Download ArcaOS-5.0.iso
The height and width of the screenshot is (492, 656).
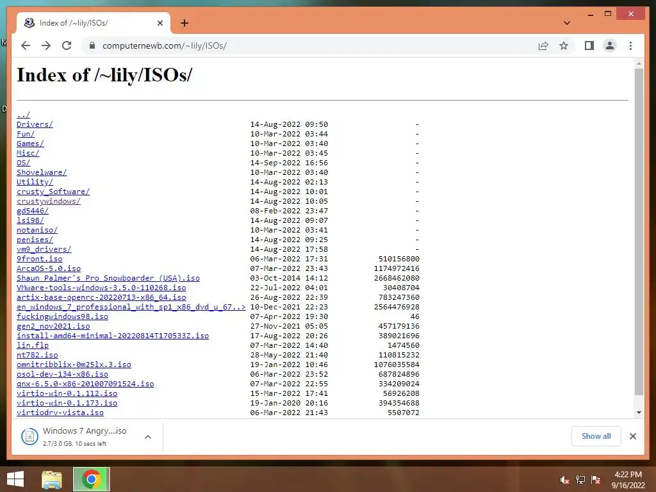point(49,268)
